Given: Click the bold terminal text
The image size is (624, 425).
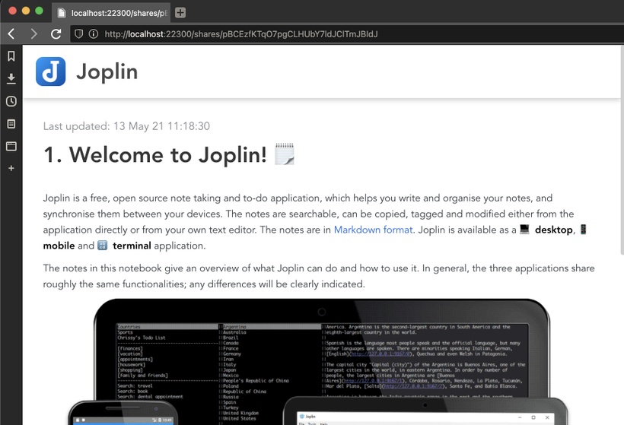Looking at the screenshot, I should click(132, 246).
